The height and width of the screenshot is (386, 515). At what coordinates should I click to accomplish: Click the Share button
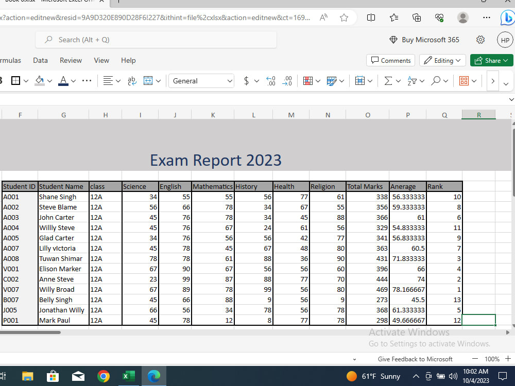[x=492, y=60]
